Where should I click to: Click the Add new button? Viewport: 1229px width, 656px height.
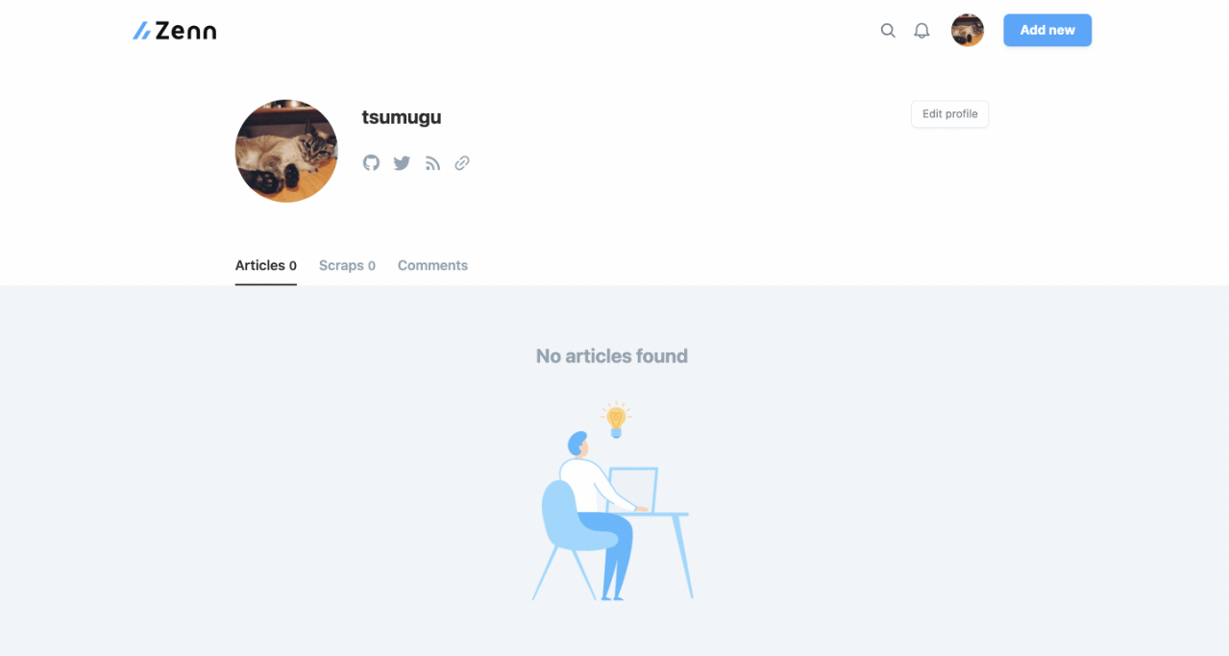pos(1047,31)
